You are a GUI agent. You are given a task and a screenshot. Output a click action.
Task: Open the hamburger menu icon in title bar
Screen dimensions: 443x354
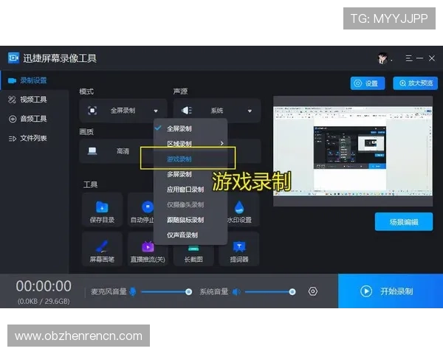pos(409,58)
